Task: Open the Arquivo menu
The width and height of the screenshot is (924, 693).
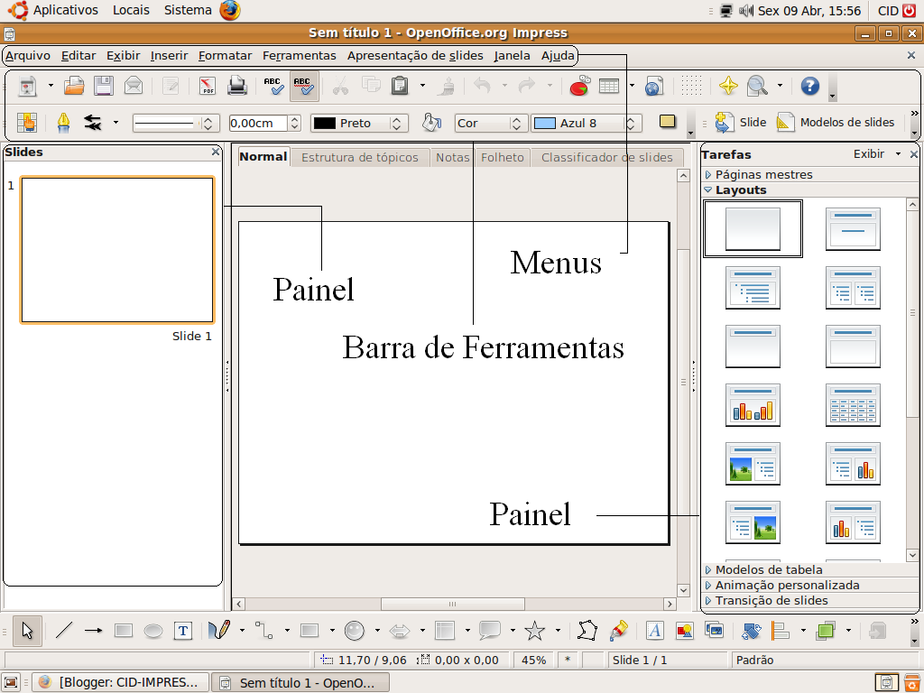Action: click(28, 55)
